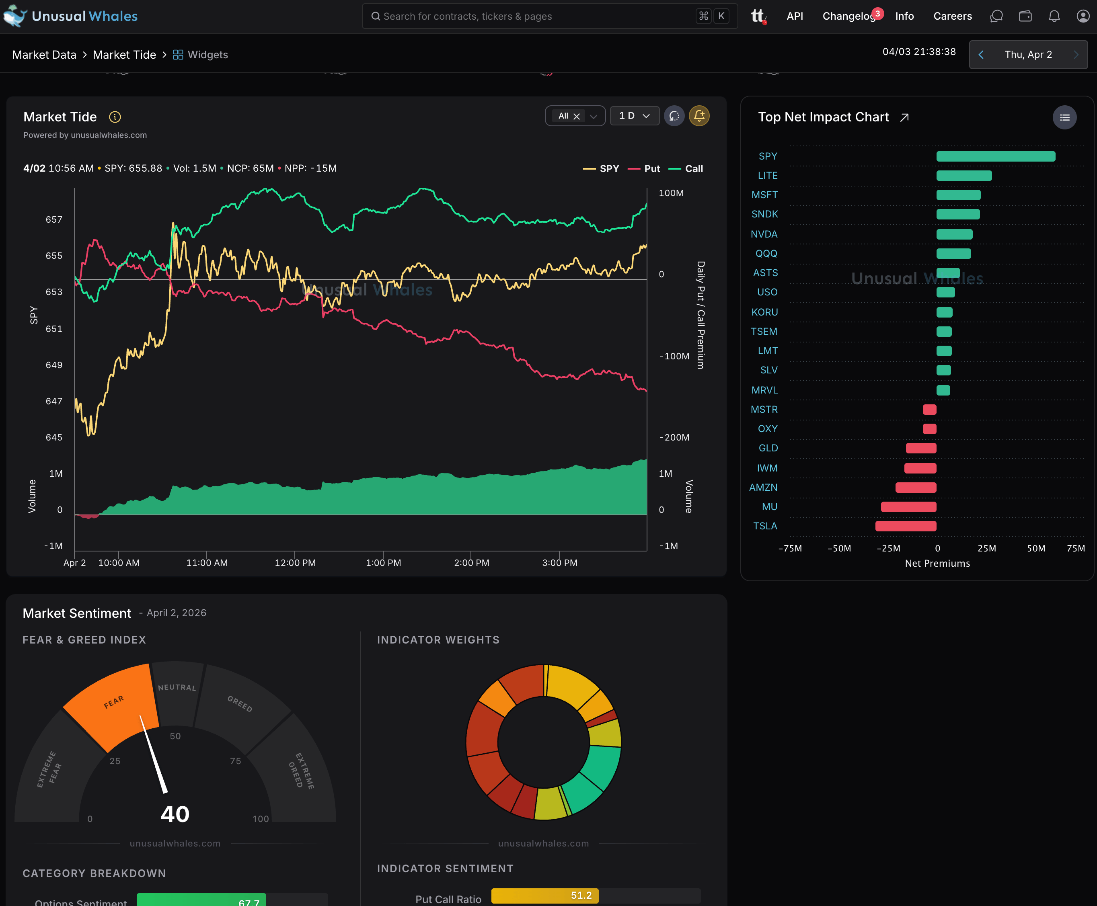Click the user profile avatar icon
Image resolution: width=1097 pixels, height=906 pixels.
(1083, 16)
